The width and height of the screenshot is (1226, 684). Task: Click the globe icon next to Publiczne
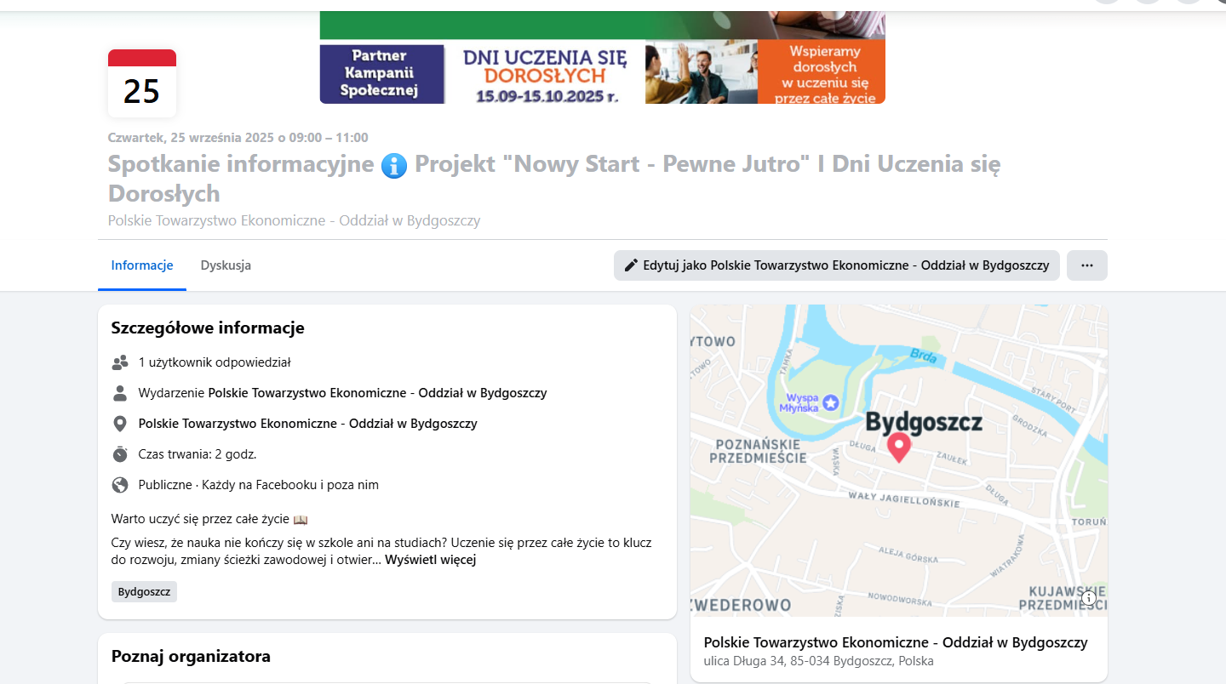120,485
